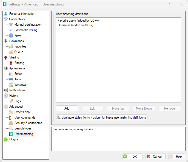Screen dimensions: 188x162
Task: Click the Remove button
Action: [x=170, y=108]
